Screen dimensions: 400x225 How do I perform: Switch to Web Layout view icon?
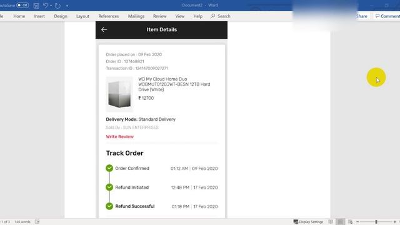[x=350, y=222]
